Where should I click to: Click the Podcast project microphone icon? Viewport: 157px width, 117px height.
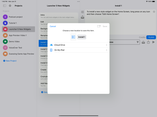pos(5,17)
